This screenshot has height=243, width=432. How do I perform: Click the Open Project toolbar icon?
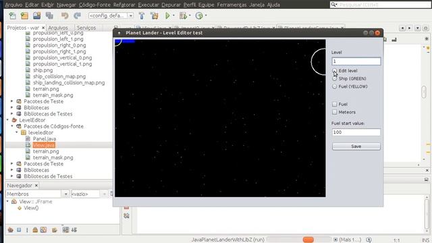coord(36,16)
